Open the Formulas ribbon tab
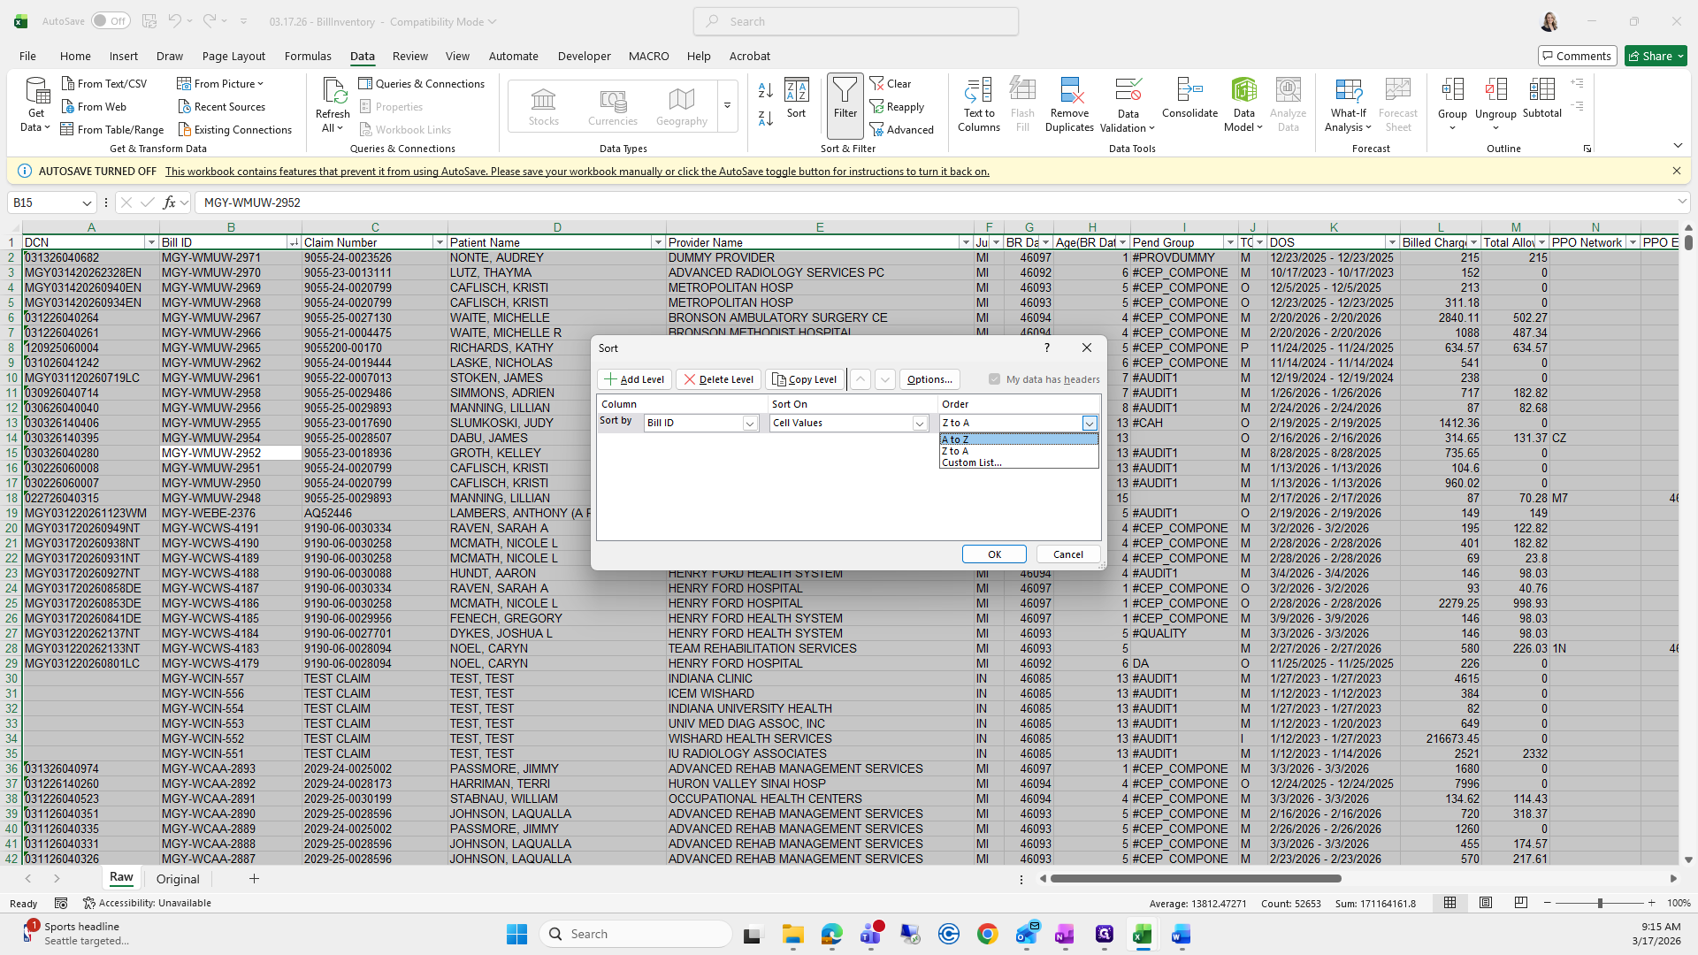Viewport: 1698px width, 955px height. pyautogui.click(x=308, y=56)
